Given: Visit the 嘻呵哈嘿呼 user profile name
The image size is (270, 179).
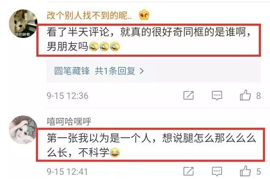Looking at the screenshot, I should [x=69, y=122].
